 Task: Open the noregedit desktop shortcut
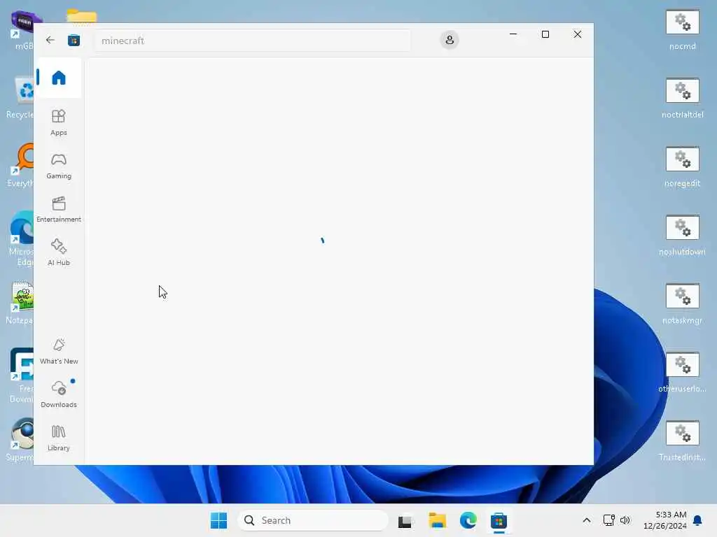click(682, 166)
